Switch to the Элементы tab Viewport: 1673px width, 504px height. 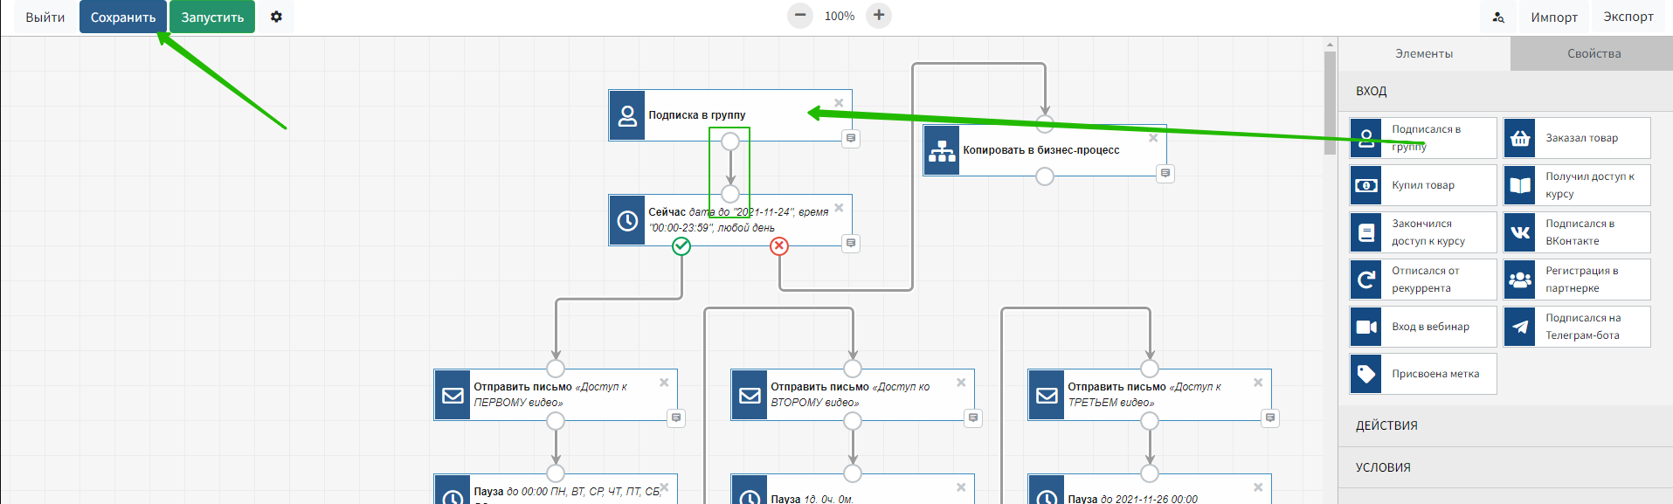tap(1423, 53)
